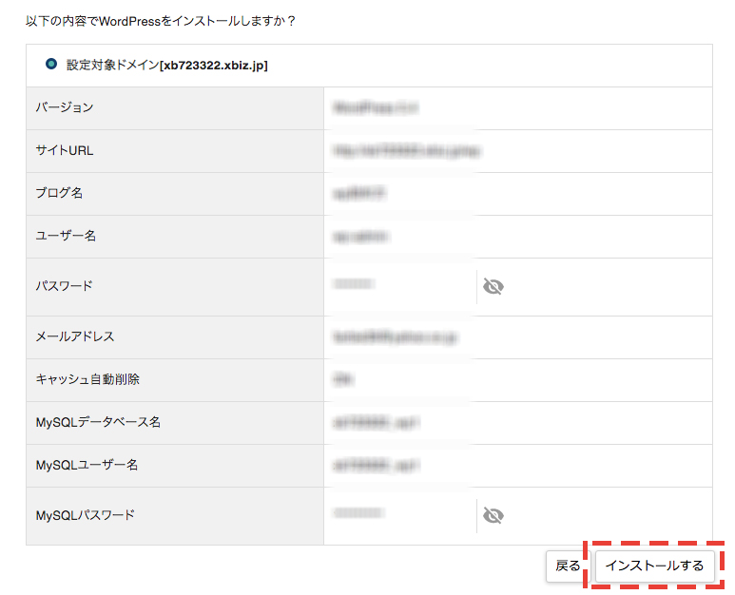Click the xb723322.xbiz.jp domain text
The image size is (735, 595).
(214, 66)
